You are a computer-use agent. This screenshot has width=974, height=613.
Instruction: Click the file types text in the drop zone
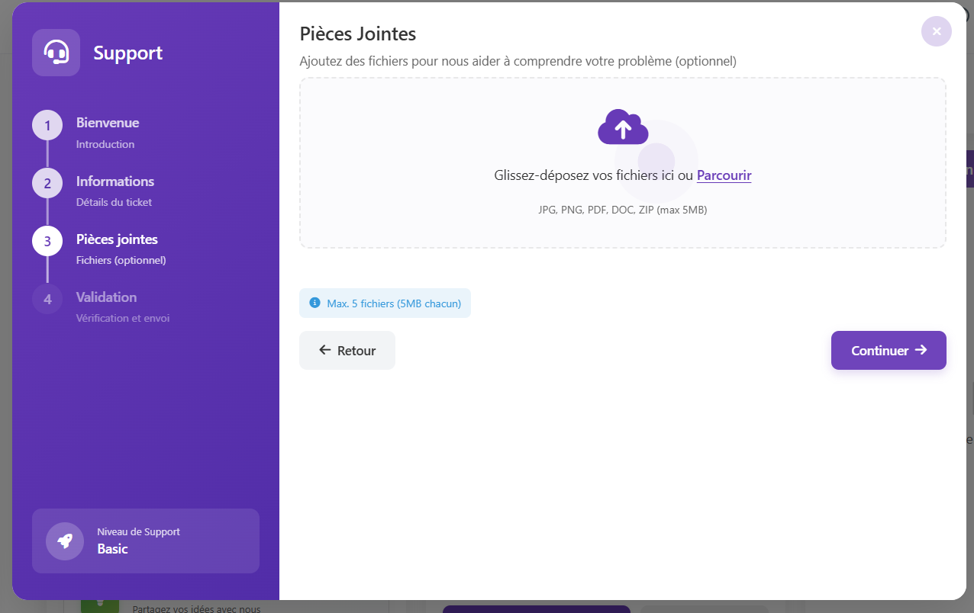(x=622, y=210)
